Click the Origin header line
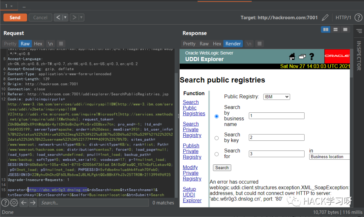Viewport: 364px width, 217px height. point(43,84)
